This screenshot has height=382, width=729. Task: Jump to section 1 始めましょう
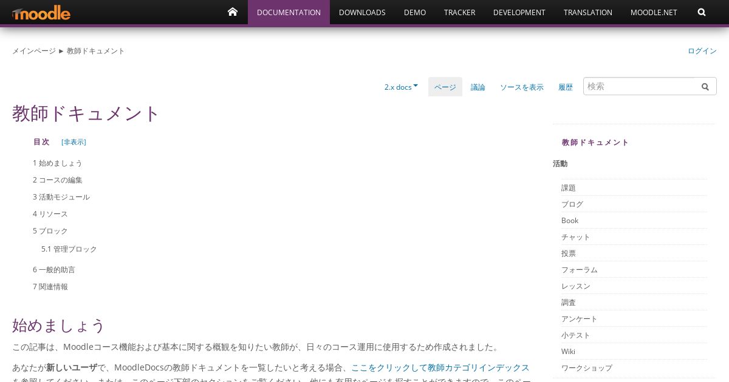click(x=58, y=163)
